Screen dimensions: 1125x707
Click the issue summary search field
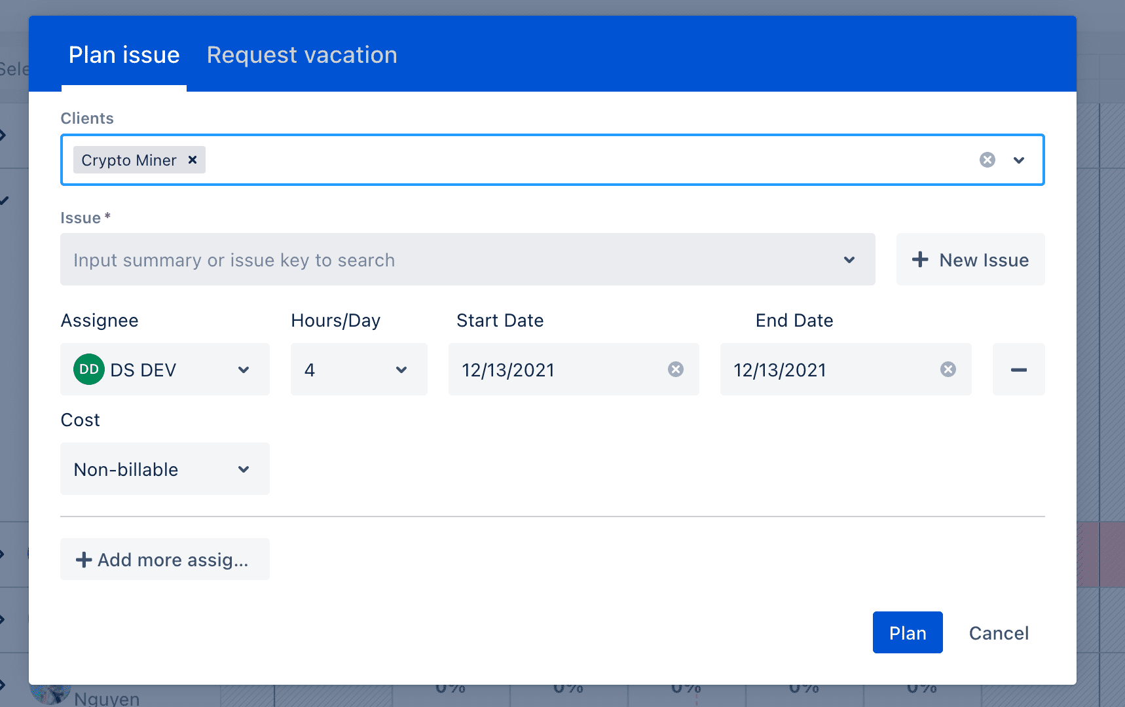[x=393, y=259]
